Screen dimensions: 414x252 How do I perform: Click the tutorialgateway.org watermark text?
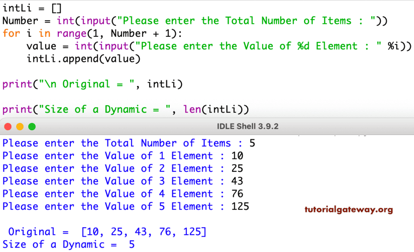[349, 210]
